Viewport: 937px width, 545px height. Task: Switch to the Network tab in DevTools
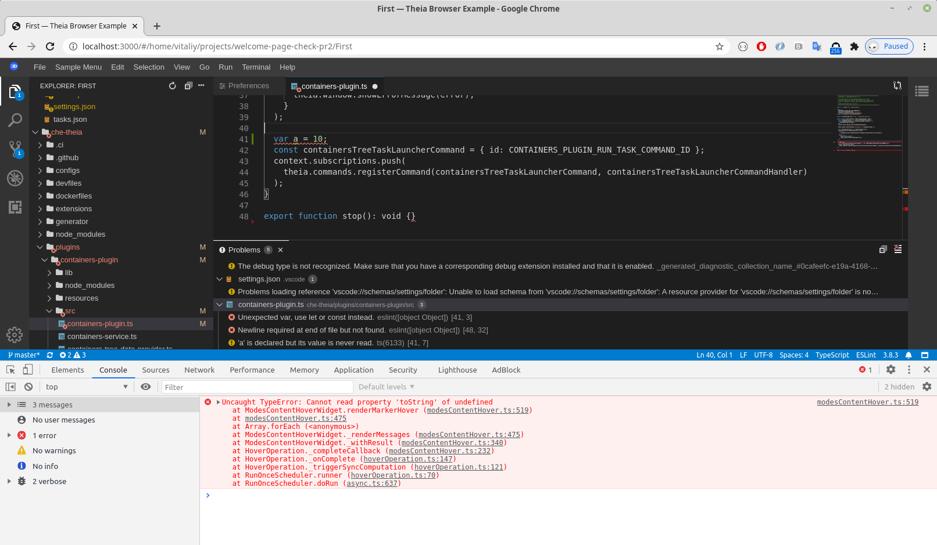[x=199, y=370]
